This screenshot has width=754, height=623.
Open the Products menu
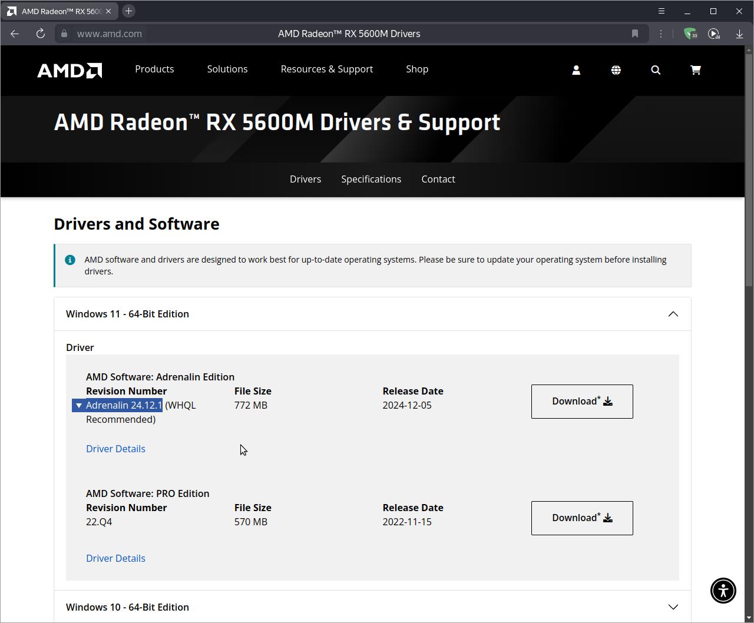[x=154, y=69]
